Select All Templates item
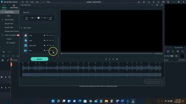The width and height of the screenshot is (186, 104). (x=11, y=43)
